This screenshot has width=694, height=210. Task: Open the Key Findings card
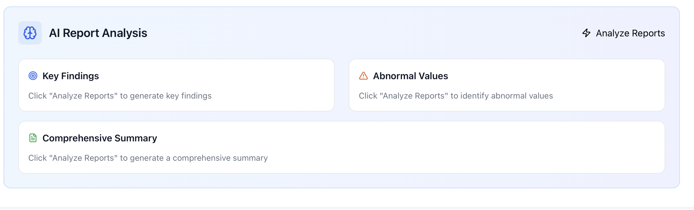[176, 85]
